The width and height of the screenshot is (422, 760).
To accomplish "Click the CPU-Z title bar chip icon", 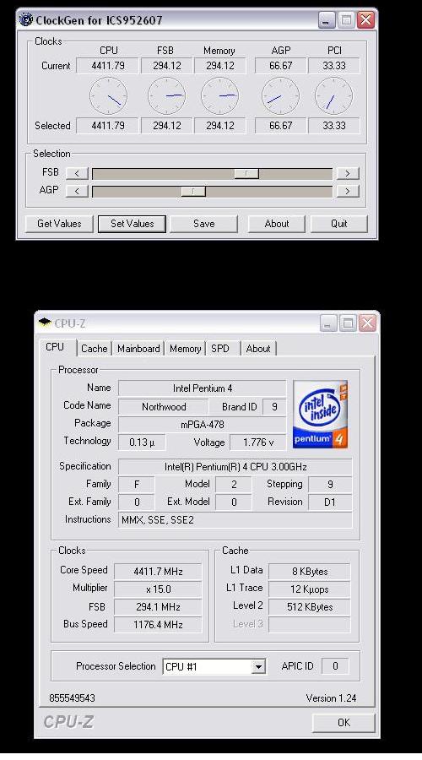I will 45,323.
